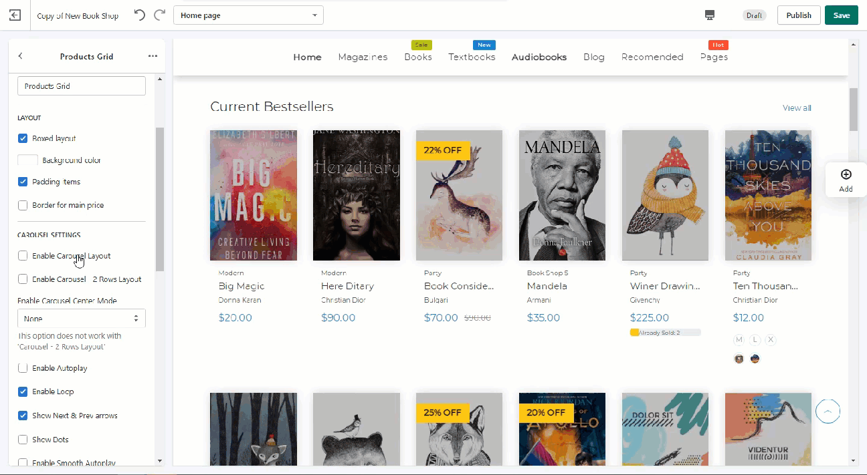Click the Donna Karen vendor text
867x475 pixels.
click(x=240, y=301)
